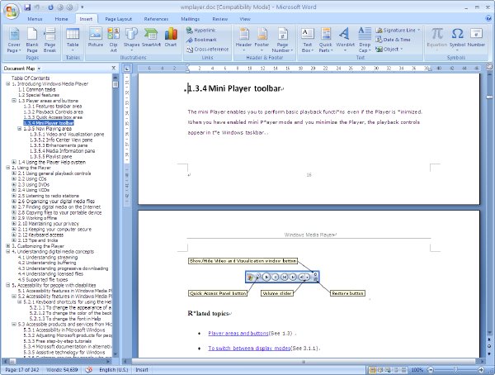This screenshot has height=375, width=495.
Task: Insert a Hyperlink
Action: 201,31
